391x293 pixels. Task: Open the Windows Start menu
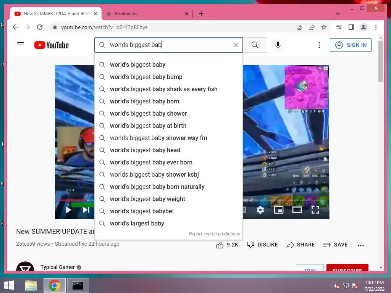tap(9, 285)
